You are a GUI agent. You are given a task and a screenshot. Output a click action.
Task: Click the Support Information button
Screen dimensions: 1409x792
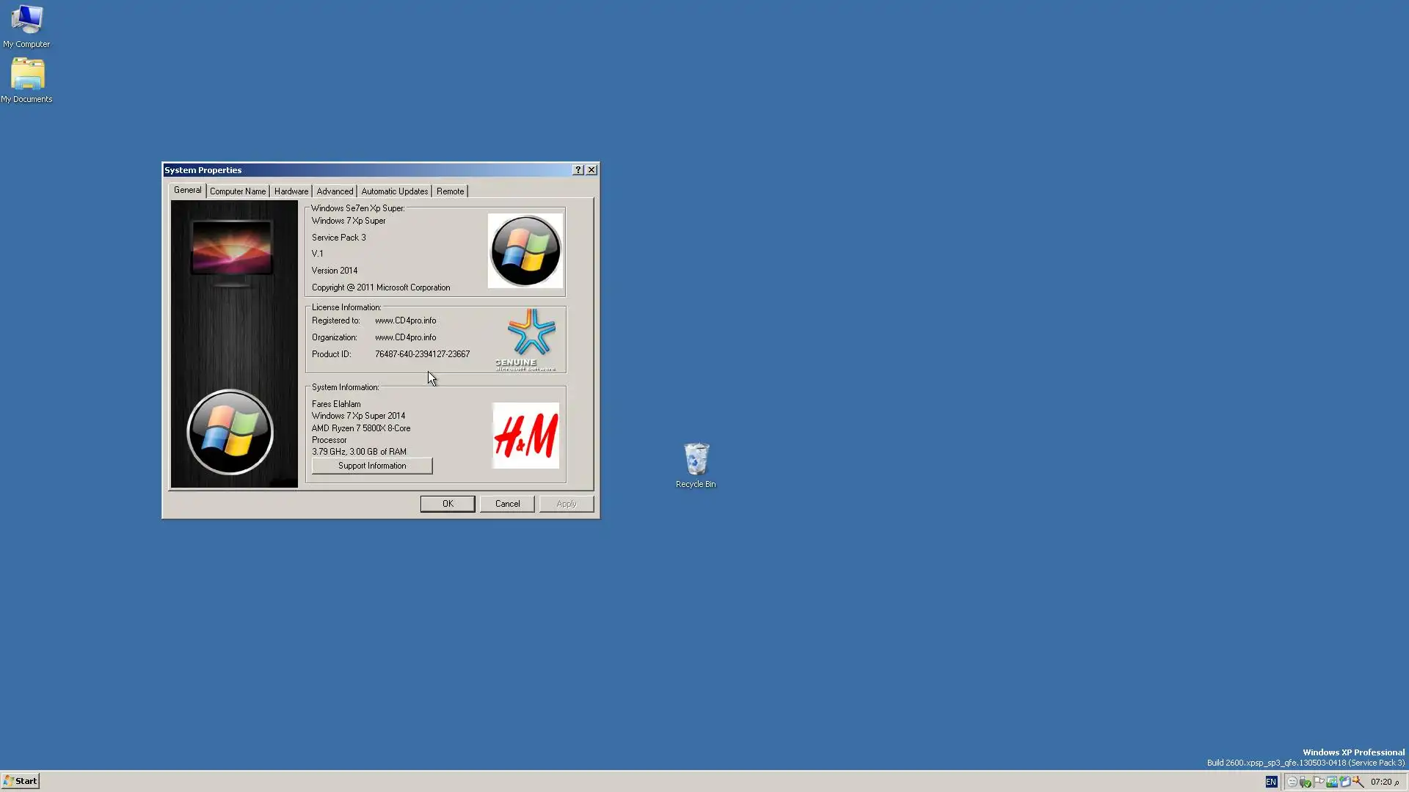pos(371,466)
